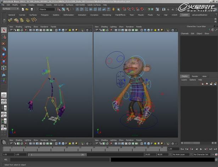This screenshot has width=218, height=167.
Task: Open the Subdiv Surfaces menu
Action: click(94, 5)
